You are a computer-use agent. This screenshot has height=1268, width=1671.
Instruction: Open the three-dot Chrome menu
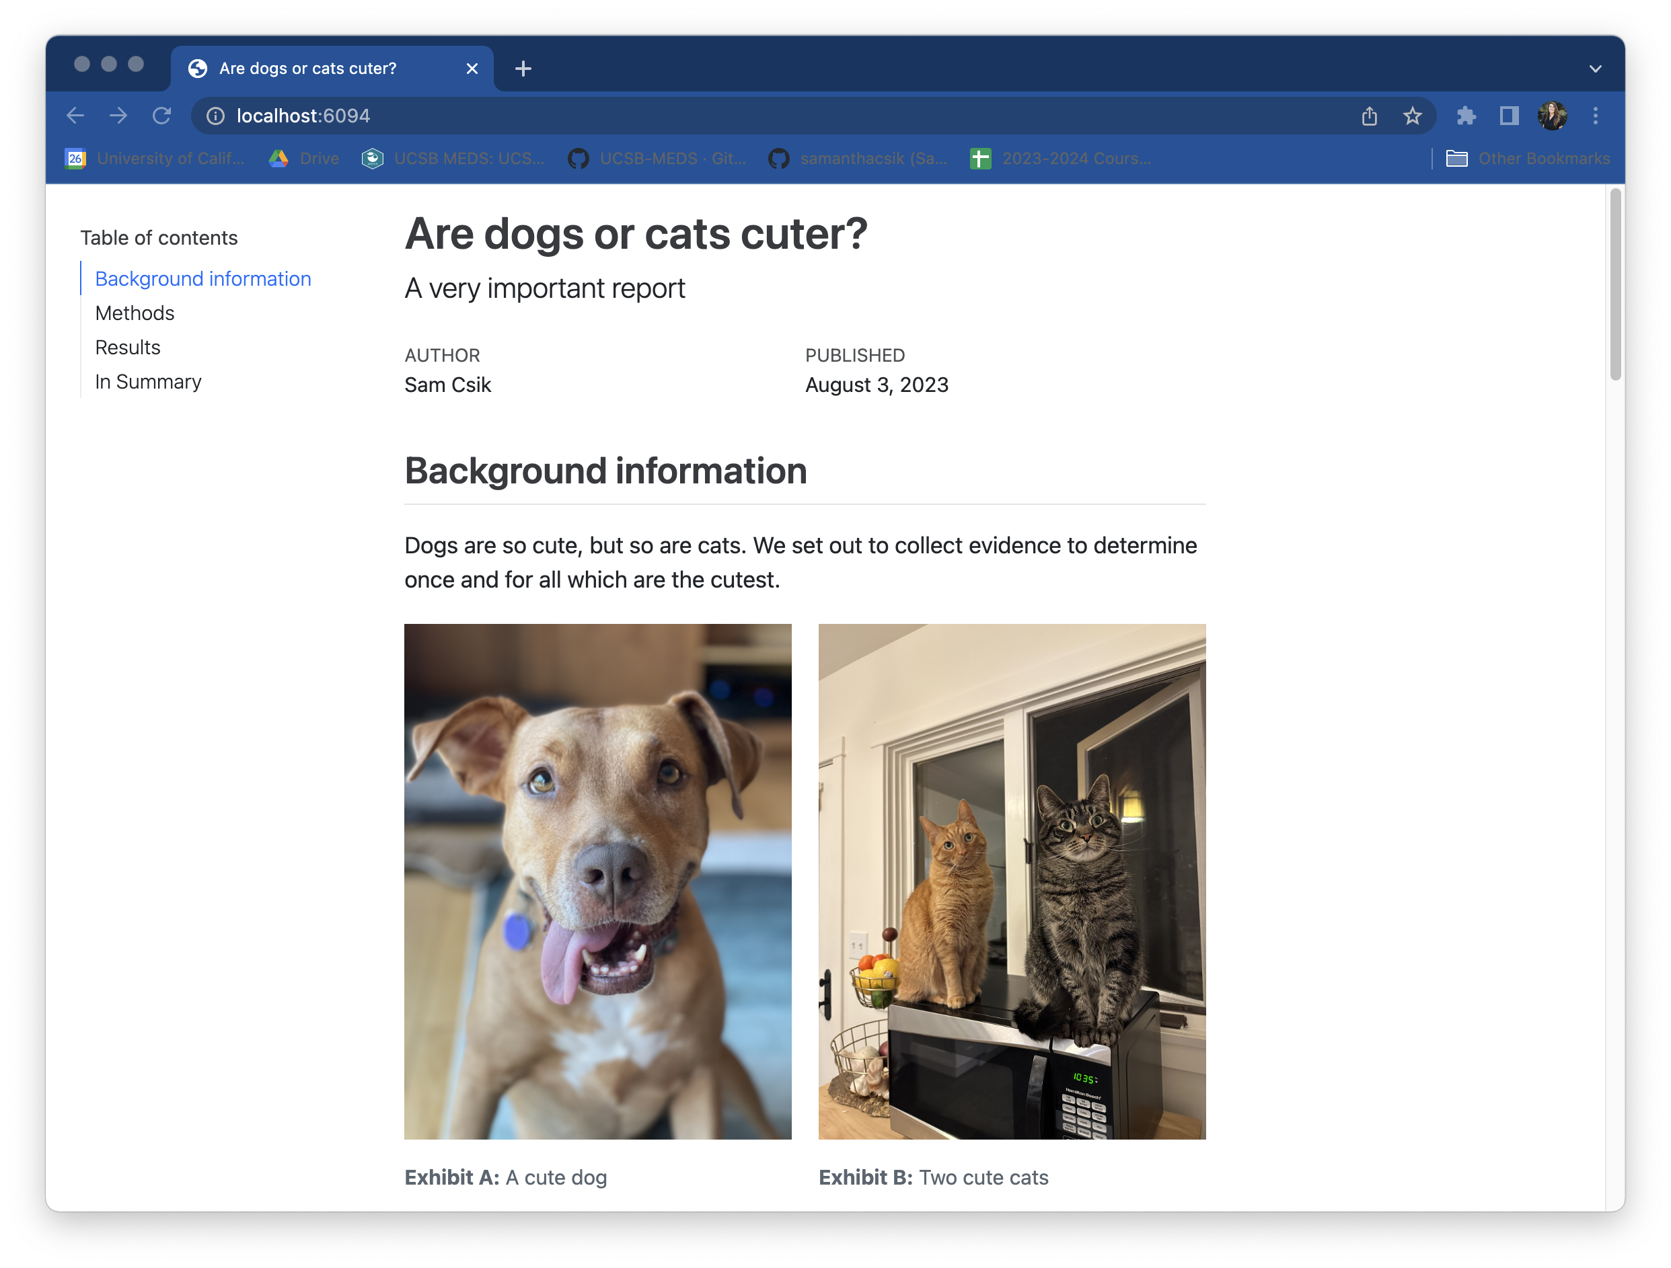point(1595,116)
